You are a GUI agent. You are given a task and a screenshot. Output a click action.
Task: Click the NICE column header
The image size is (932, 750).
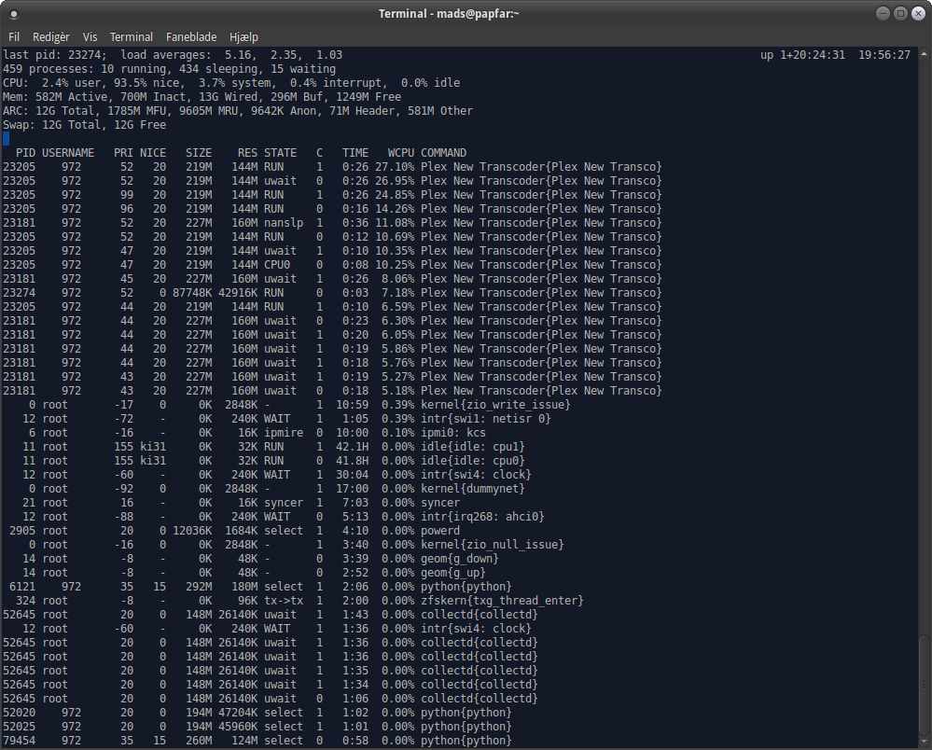click(x=153, y=153)
